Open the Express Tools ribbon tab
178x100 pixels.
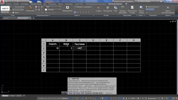tap(79, 4)
